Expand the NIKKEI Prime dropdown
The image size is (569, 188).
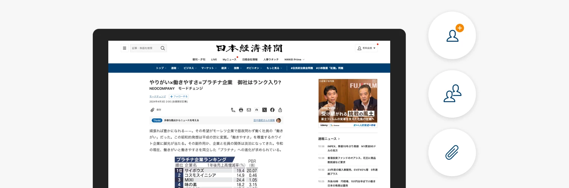(294, 59)
